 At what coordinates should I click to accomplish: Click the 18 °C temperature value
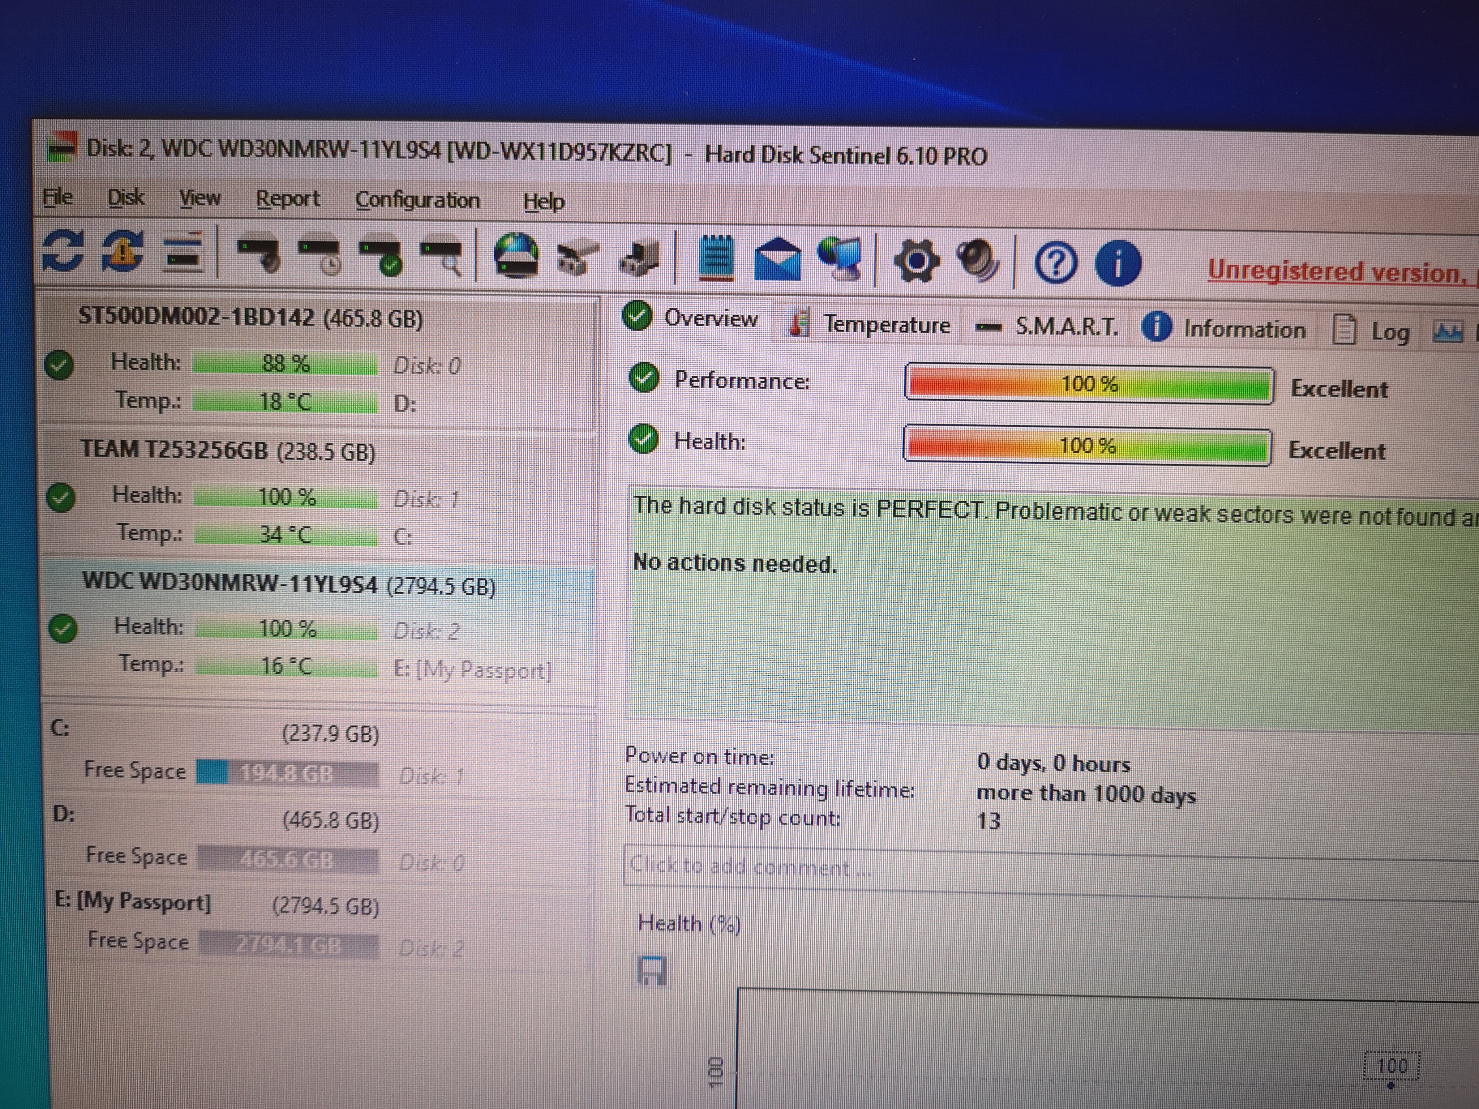point(285,402)
